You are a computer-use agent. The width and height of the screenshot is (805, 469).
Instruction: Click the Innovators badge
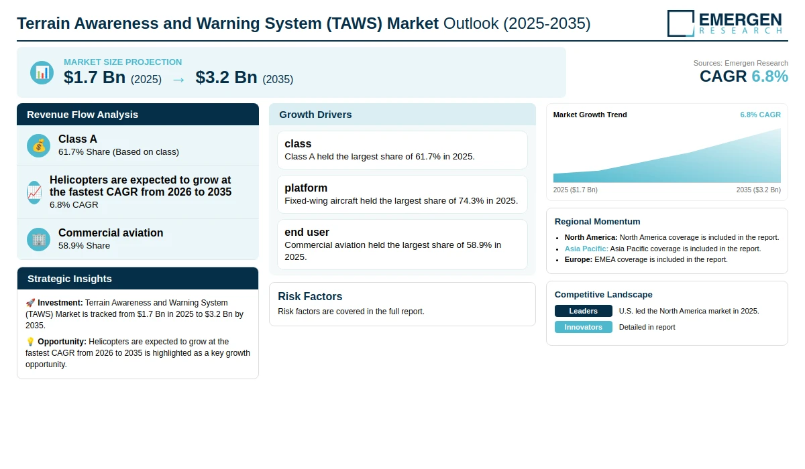pyautogui.click(x=584, y=327)
